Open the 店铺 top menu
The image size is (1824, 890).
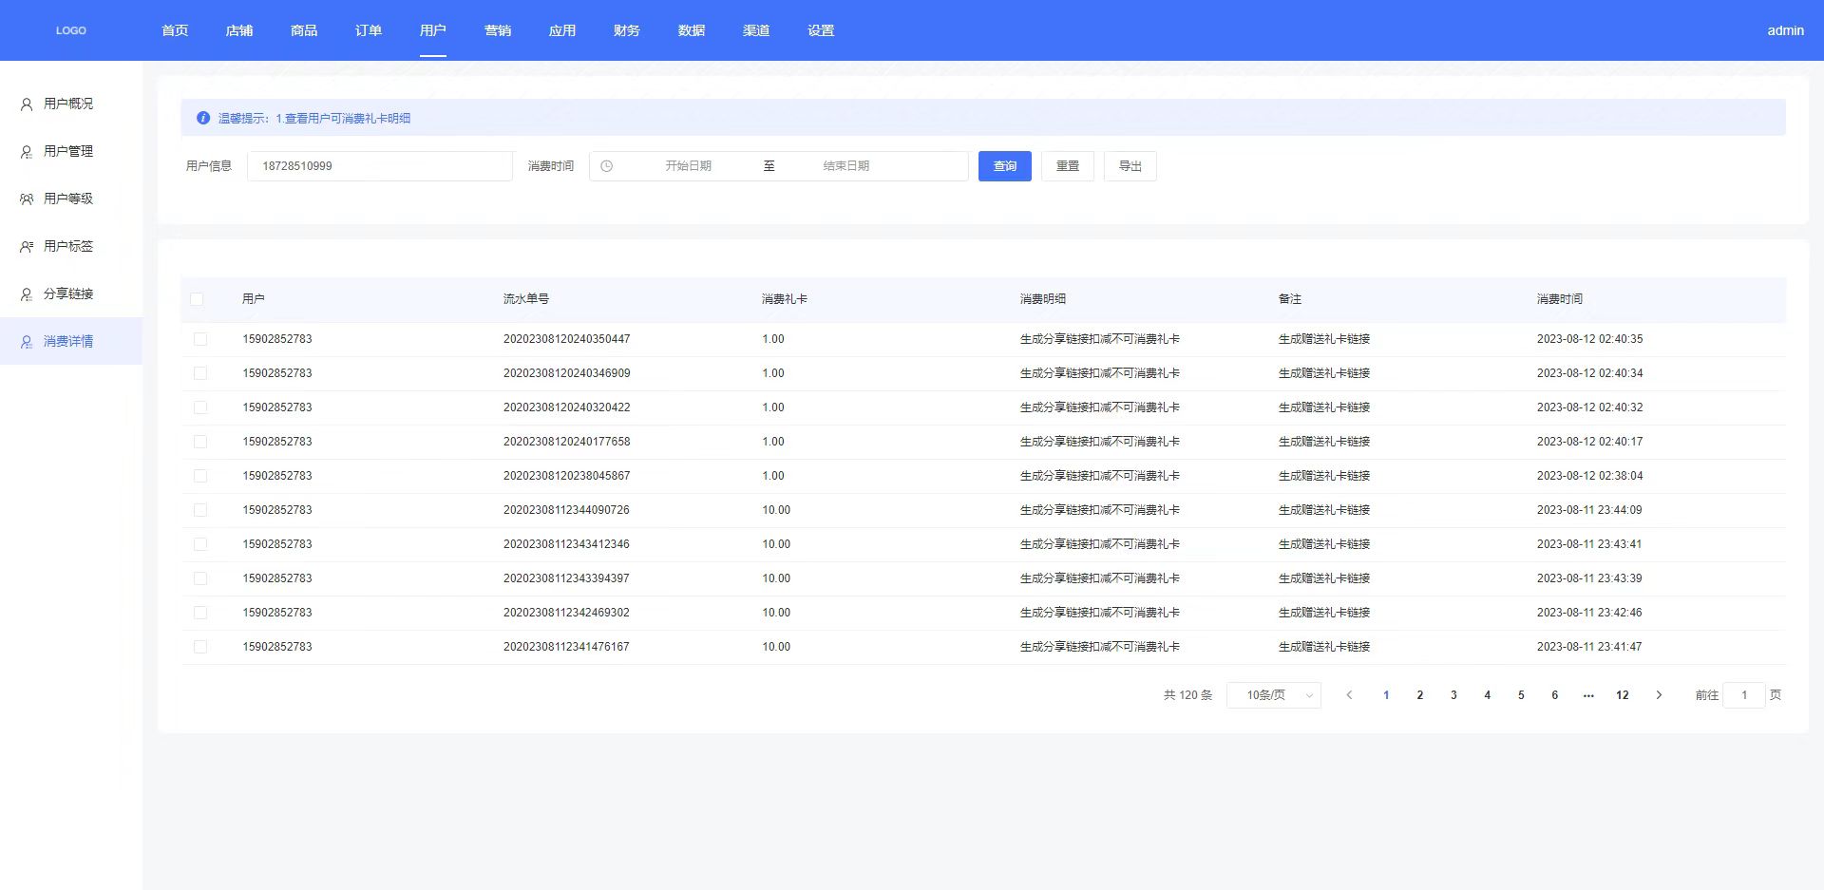(239, 30)
